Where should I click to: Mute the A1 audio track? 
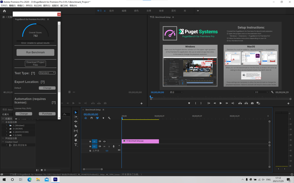tap(104, 146)
